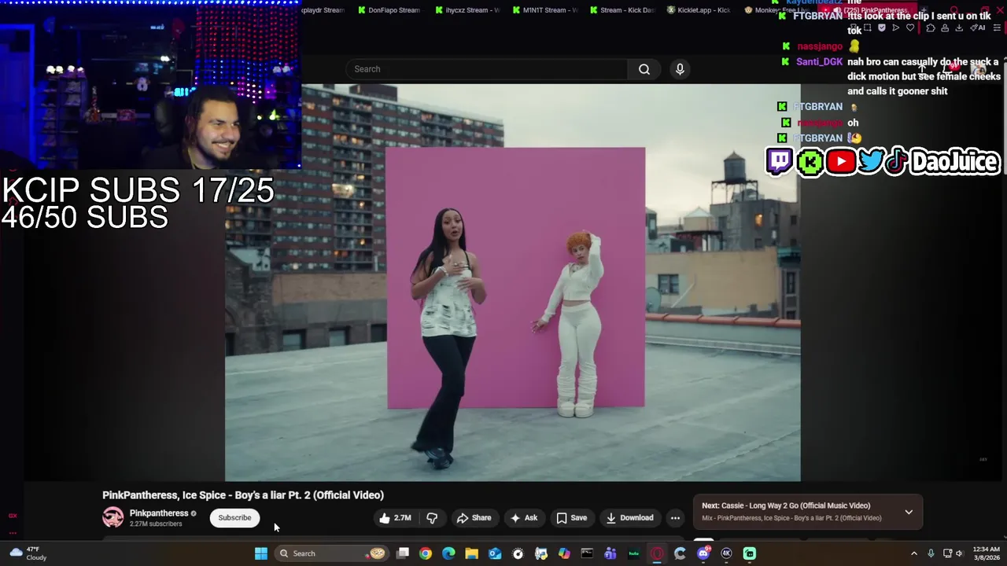This screenshot has width=1007, height=566.
Task: Switch to the ihycxz Stream tab
Action: pos(467,10)
